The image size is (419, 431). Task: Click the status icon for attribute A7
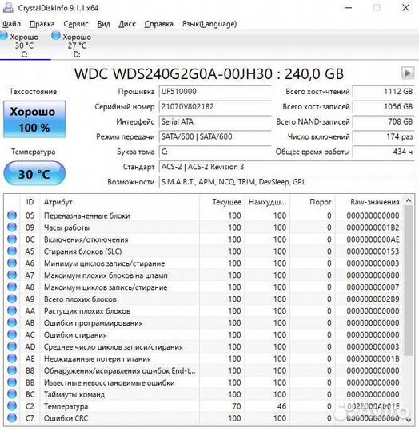(12, 275)
